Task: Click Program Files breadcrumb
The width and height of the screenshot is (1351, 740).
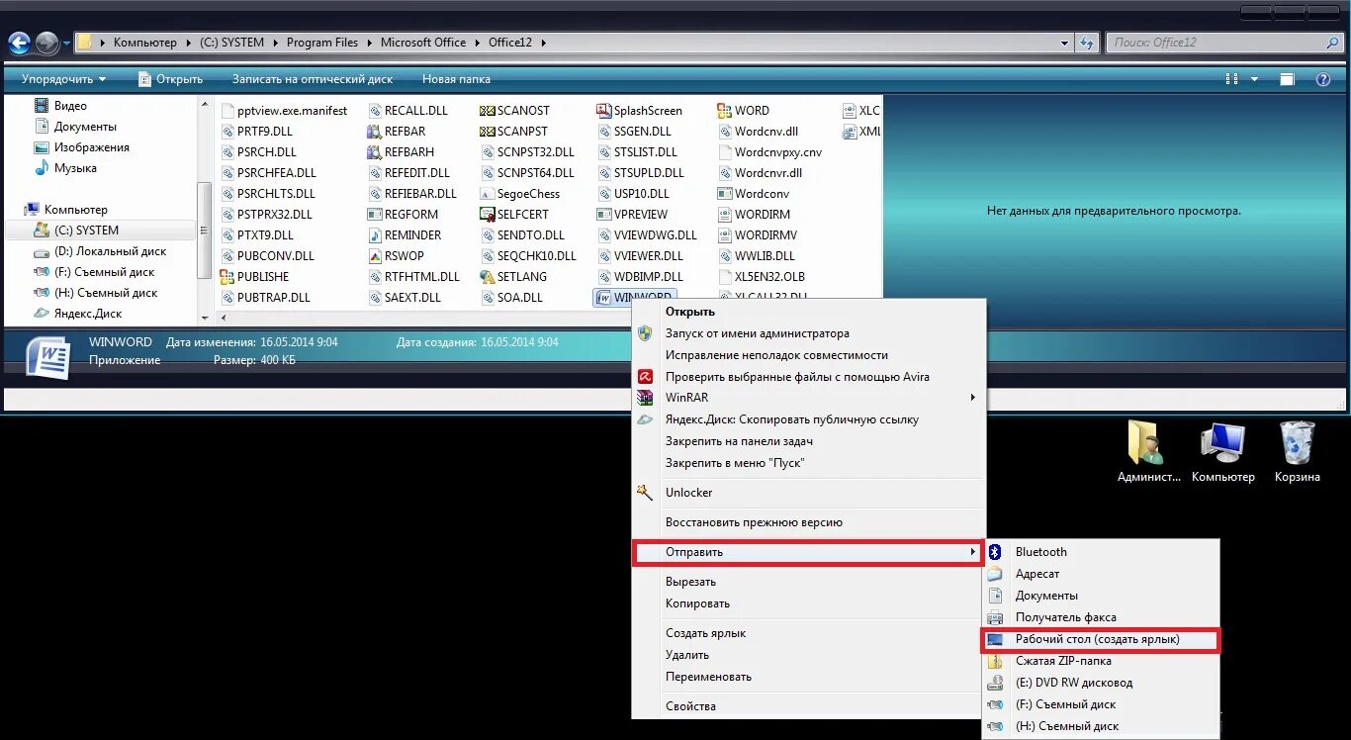Action: (x=322, y=43)
